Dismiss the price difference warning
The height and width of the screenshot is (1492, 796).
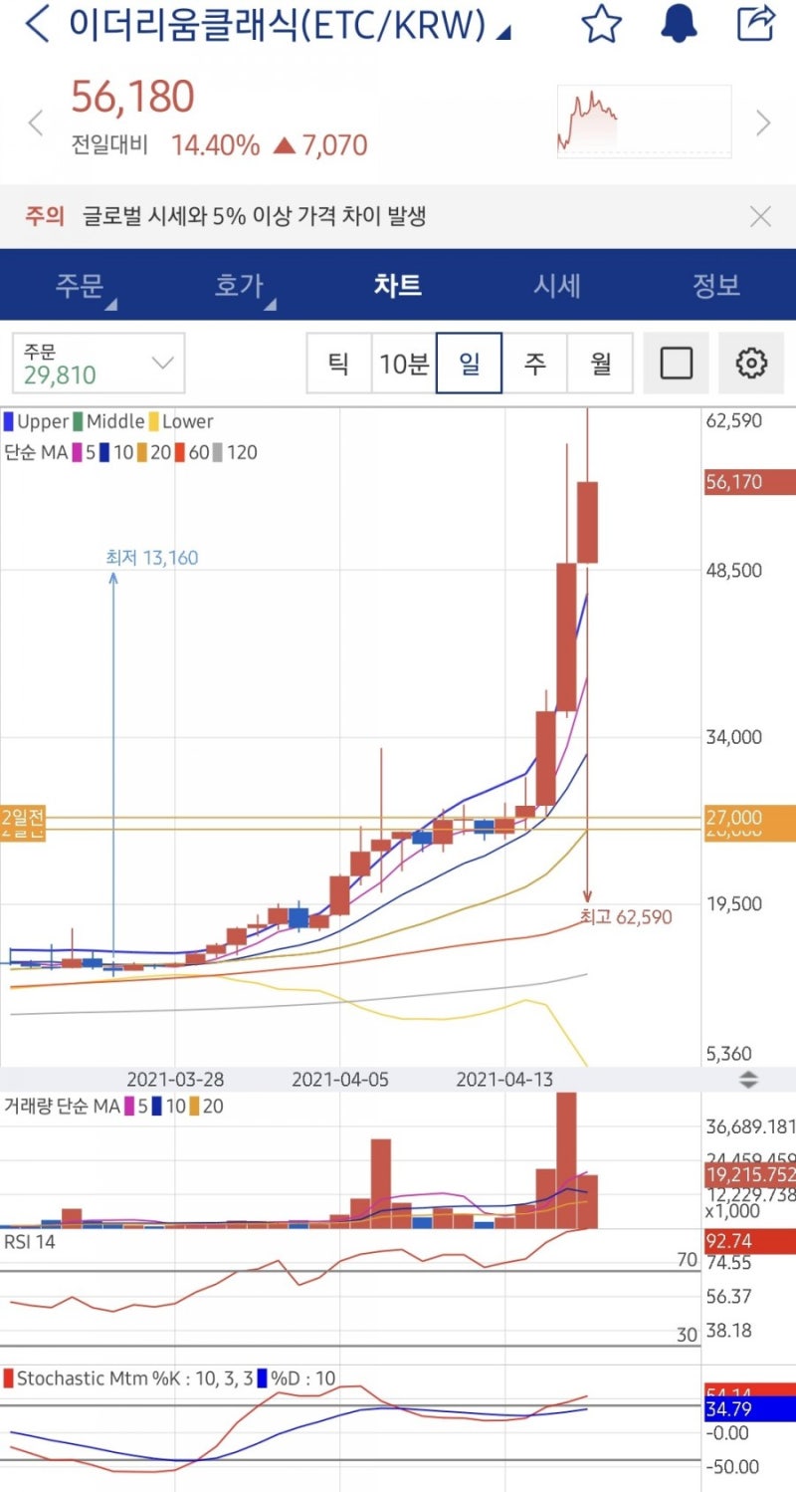(x=760, y=216)
